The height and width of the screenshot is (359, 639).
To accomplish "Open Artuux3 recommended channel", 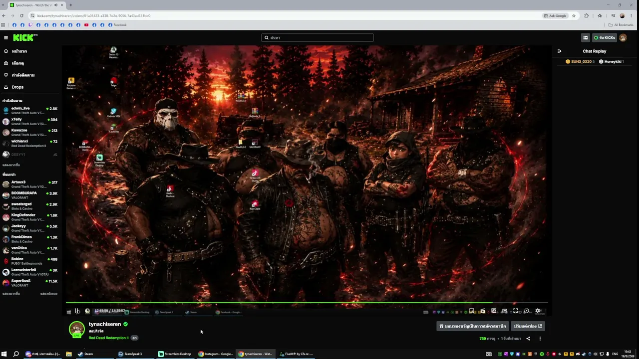I will click(30, 184).
